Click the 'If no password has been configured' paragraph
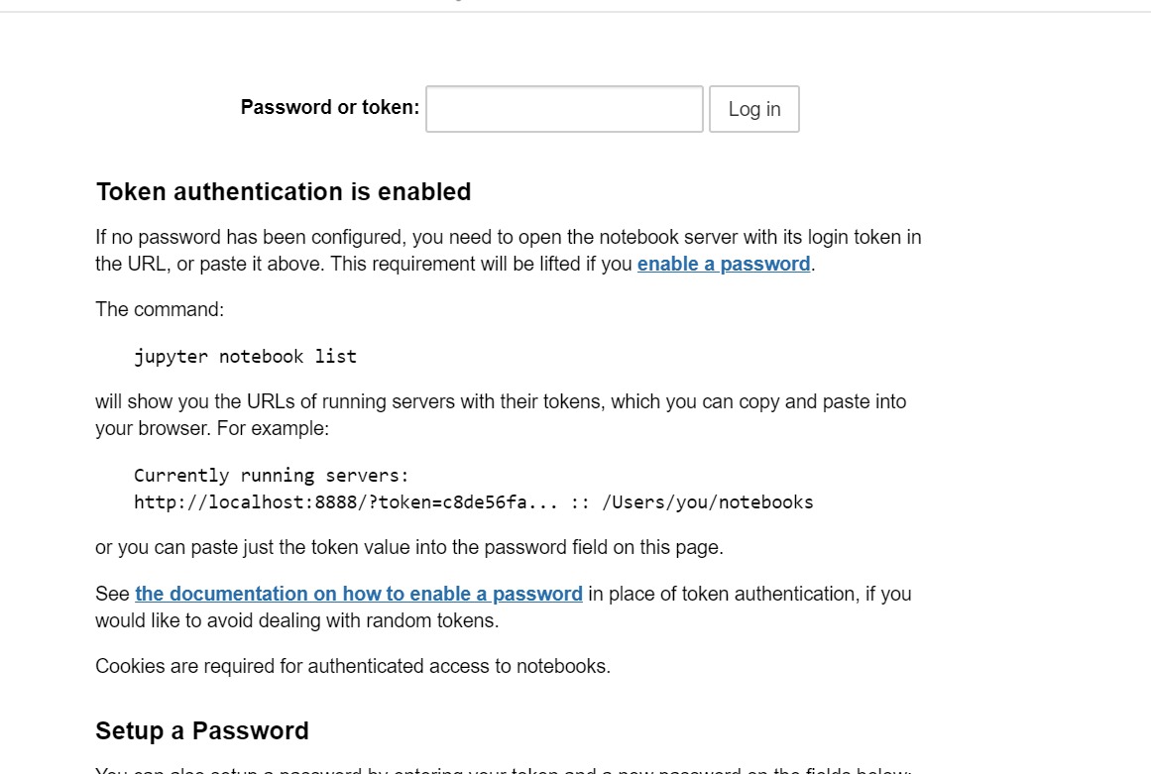The height and width of the screenshot is (774, 1151). (x=508, y=250)
